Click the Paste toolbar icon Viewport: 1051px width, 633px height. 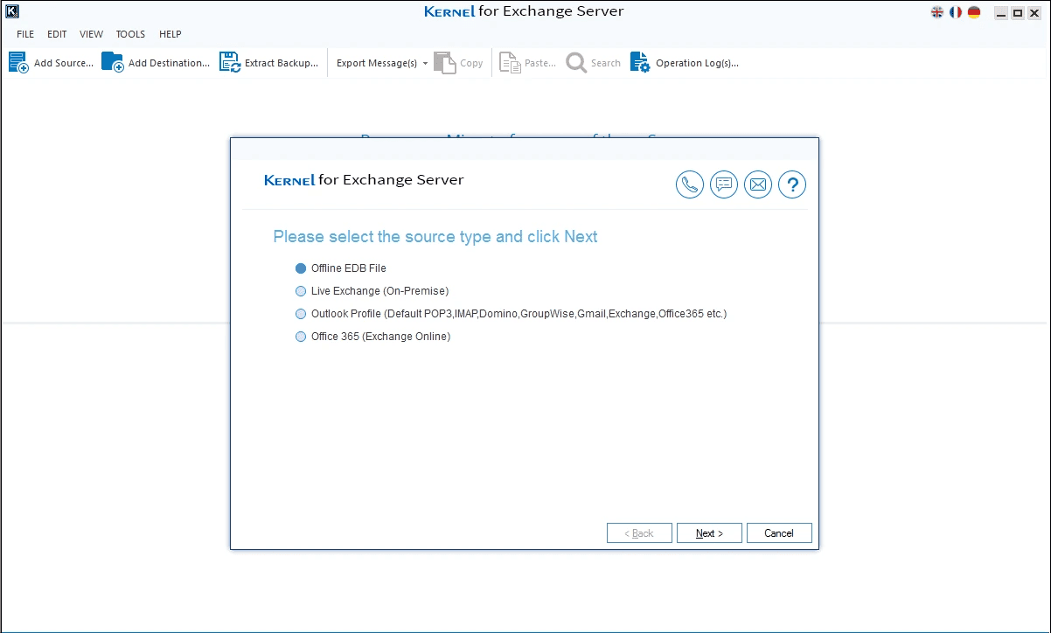tap(510, 63)
